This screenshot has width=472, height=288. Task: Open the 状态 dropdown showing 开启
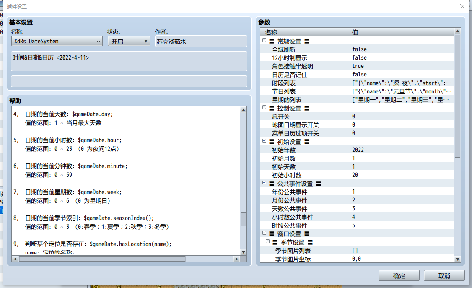point(129,41)
